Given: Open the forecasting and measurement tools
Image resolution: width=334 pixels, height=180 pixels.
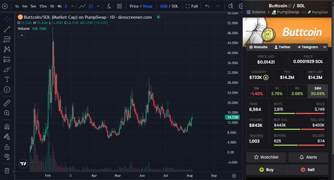Looking at the screenshot, I should click(7, 60).
